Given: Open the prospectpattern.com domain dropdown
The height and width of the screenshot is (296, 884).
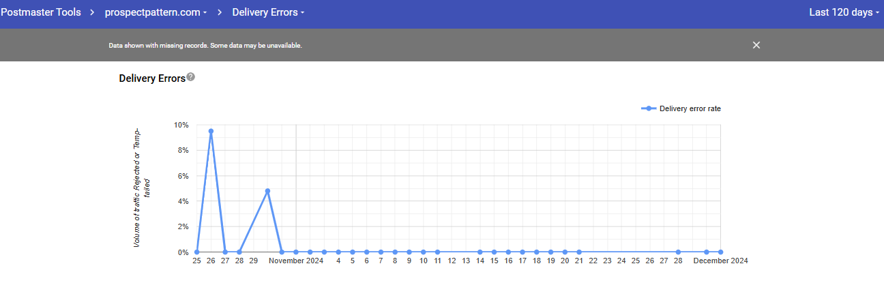Looking at the screenshot, I should 156,12.
